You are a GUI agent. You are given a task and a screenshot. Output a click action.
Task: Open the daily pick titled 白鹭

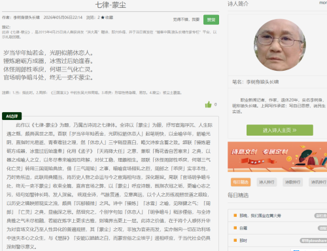pos(243,228)
